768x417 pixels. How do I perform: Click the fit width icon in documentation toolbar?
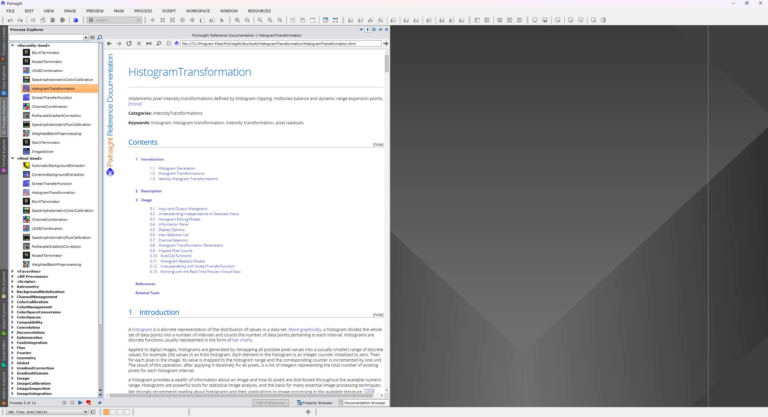click(x=149, y=43)
